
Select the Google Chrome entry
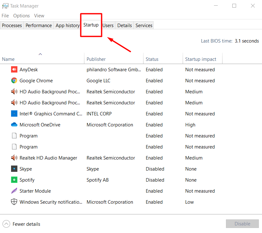point(36,80)
